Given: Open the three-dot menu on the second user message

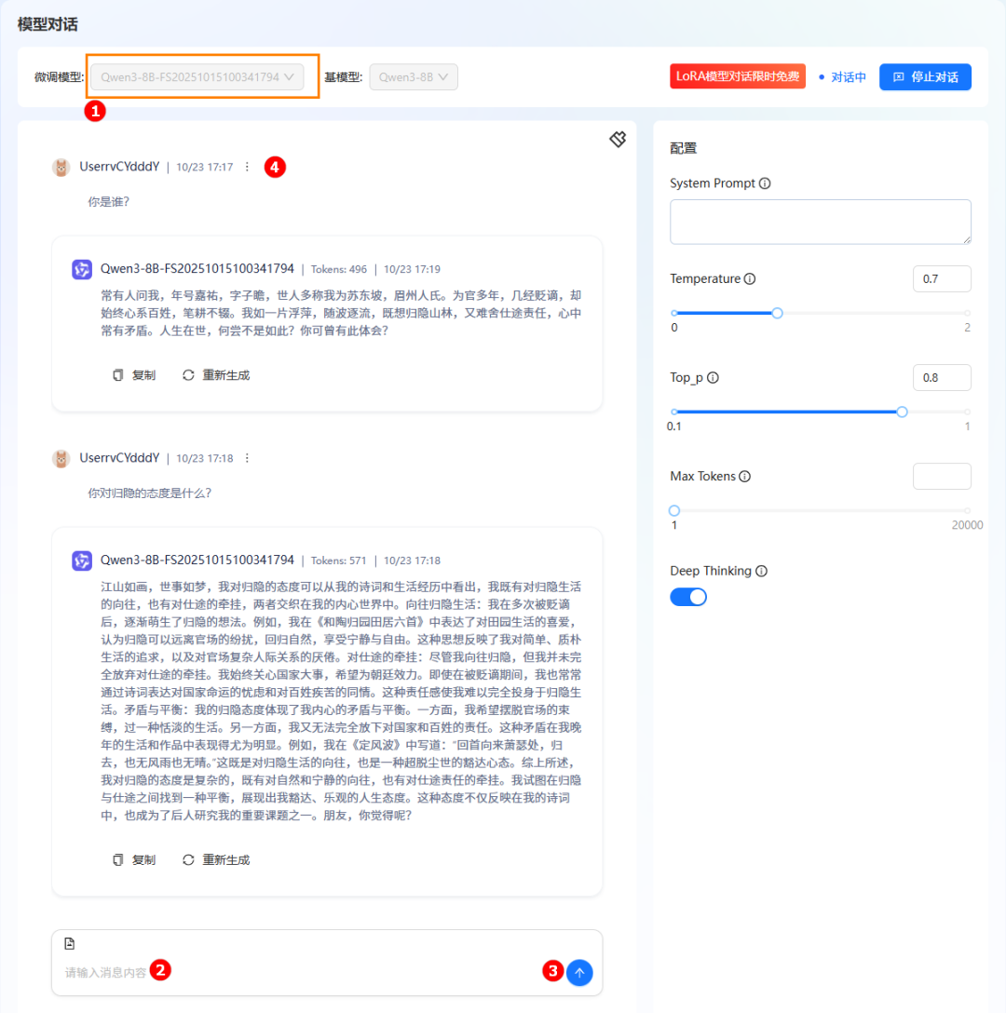Looking at the screenshot, I should [x=246, y=457].
